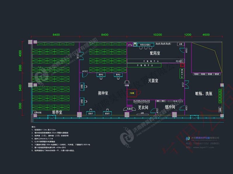Click the 10200 horizontal dimension text
Image resolution: width=233 pixels, height=174 pixels.
157,35
